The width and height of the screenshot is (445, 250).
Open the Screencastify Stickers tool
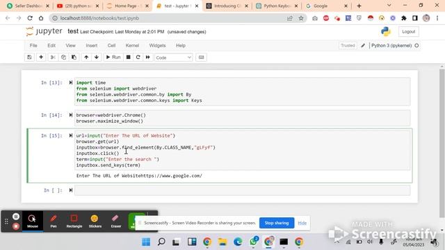(x=95, y=221)
